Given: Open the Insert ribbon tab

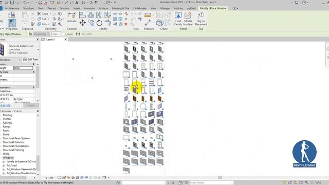Looking at the screenshot, I should (x=77, y=8).
